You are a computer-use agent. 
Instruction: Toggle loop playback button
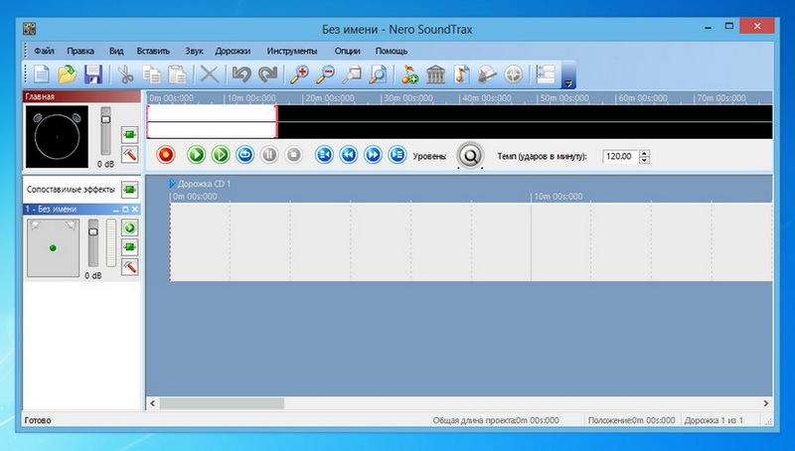[244, 155]
